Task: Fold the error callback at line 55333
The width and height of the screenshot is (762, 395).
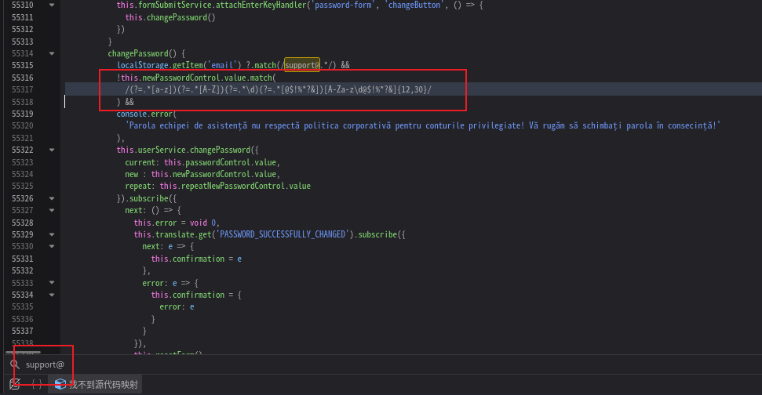Action: 52,282
